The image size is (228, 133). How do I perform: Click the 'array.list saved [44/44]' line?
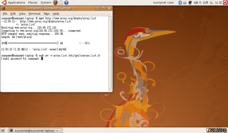[34, 49]
